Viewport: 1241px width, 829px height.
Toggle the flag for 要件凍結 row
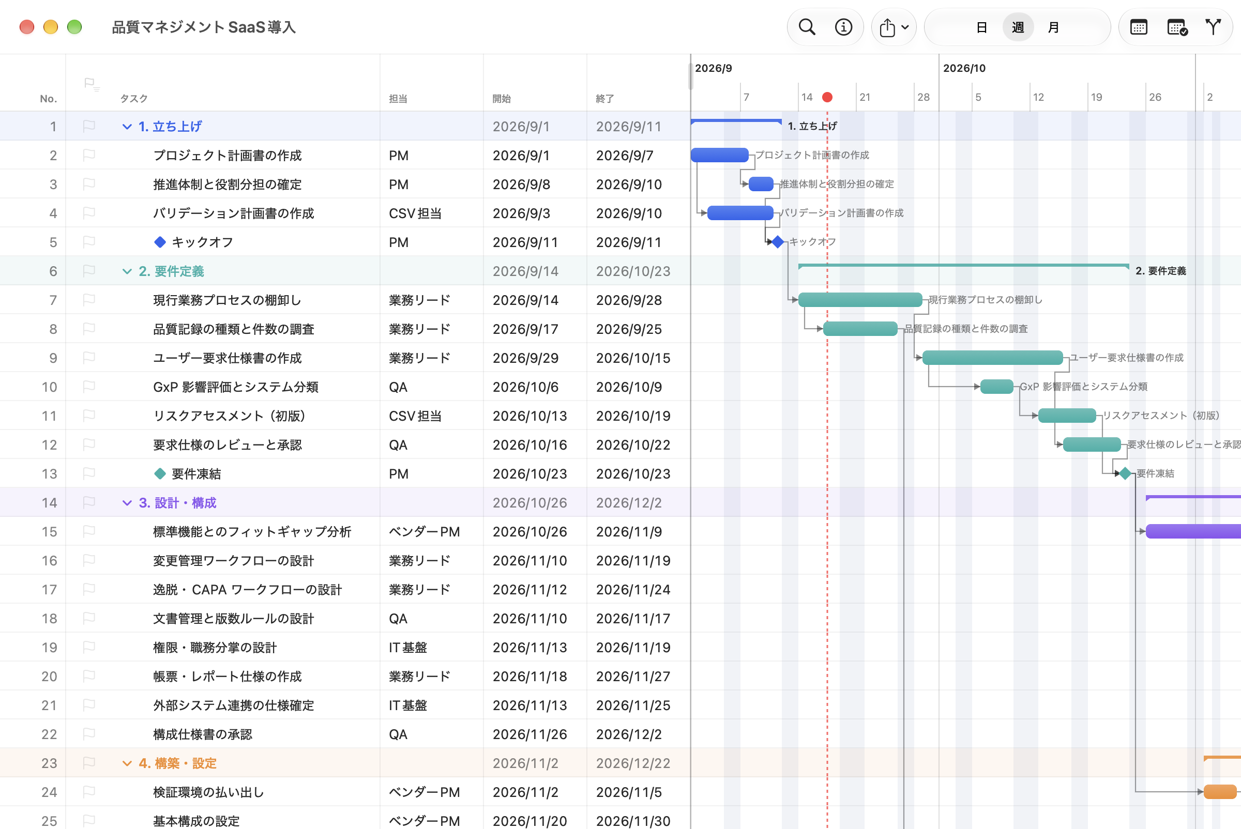[x=89, y=473]
